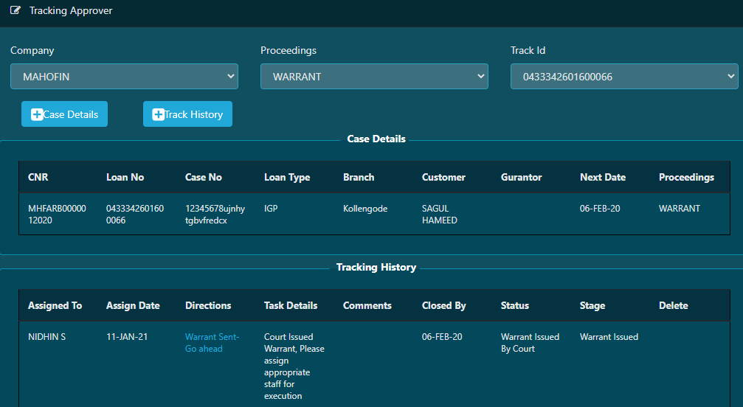Click the Company field label

32,51
